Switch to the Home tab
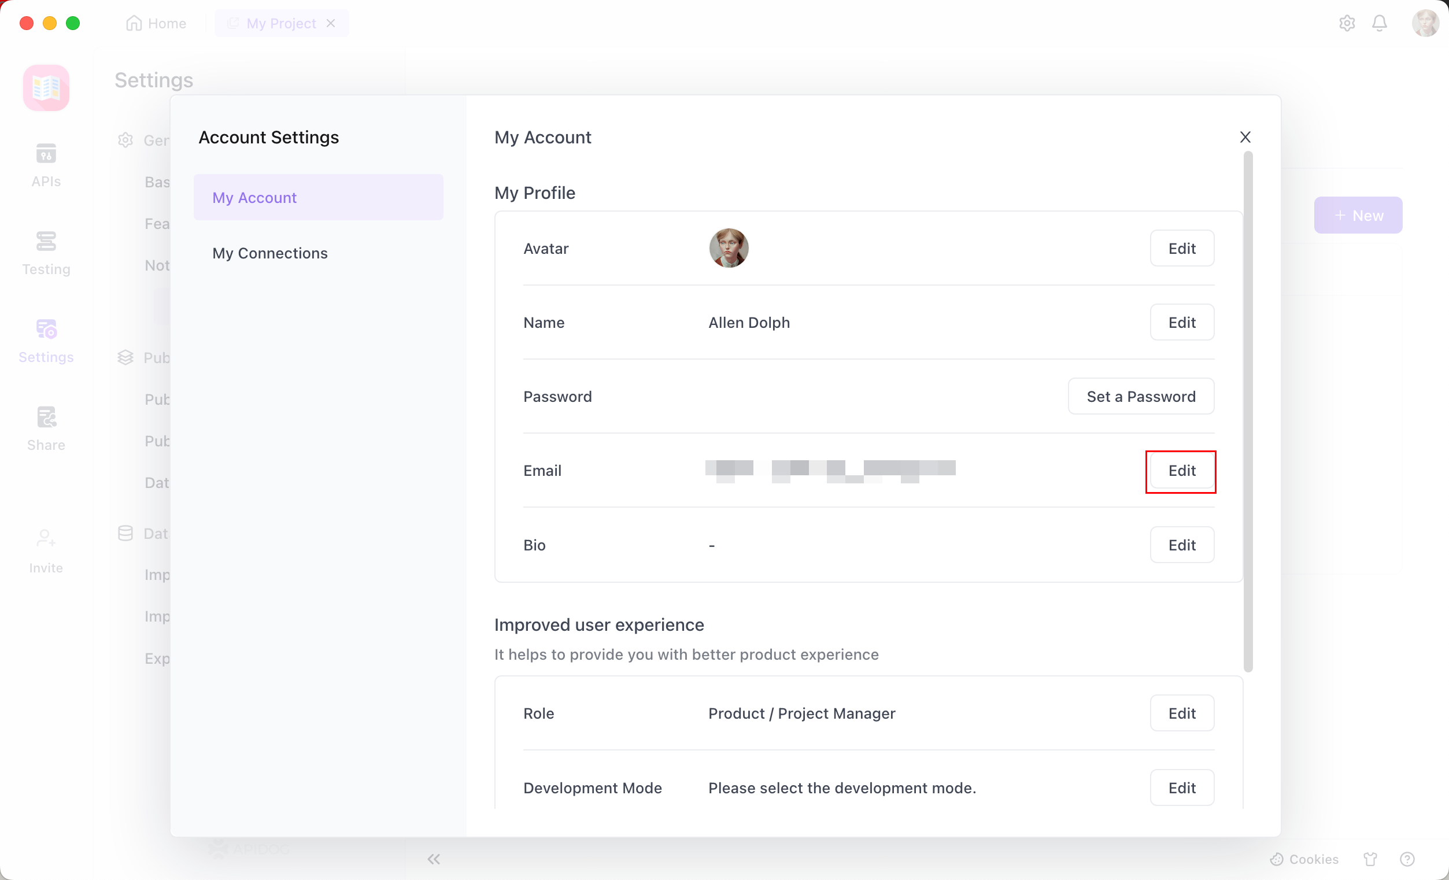Viewport: 1449px width, 880px height. (156, 23)
